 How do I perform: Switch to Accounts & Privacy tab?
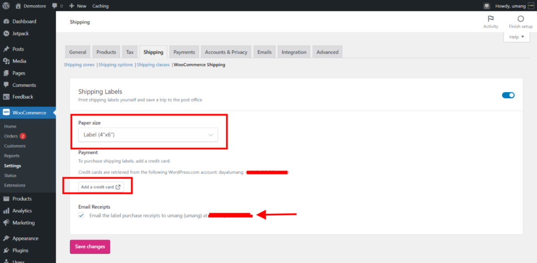click(226, 52)
